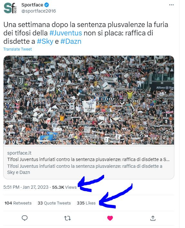Open the @sportface2016 handle

coord(39,11)
